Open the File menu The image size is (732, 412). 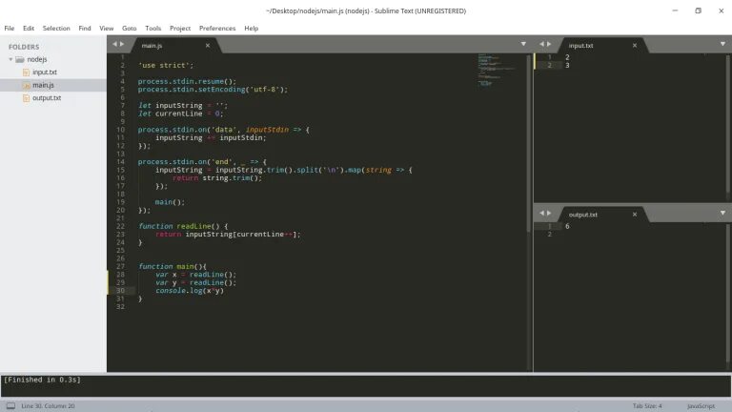click(x=10, y=28)
